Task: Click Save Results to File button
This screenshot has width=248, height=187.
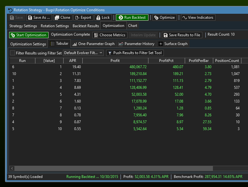Action: tap(182, 35)
